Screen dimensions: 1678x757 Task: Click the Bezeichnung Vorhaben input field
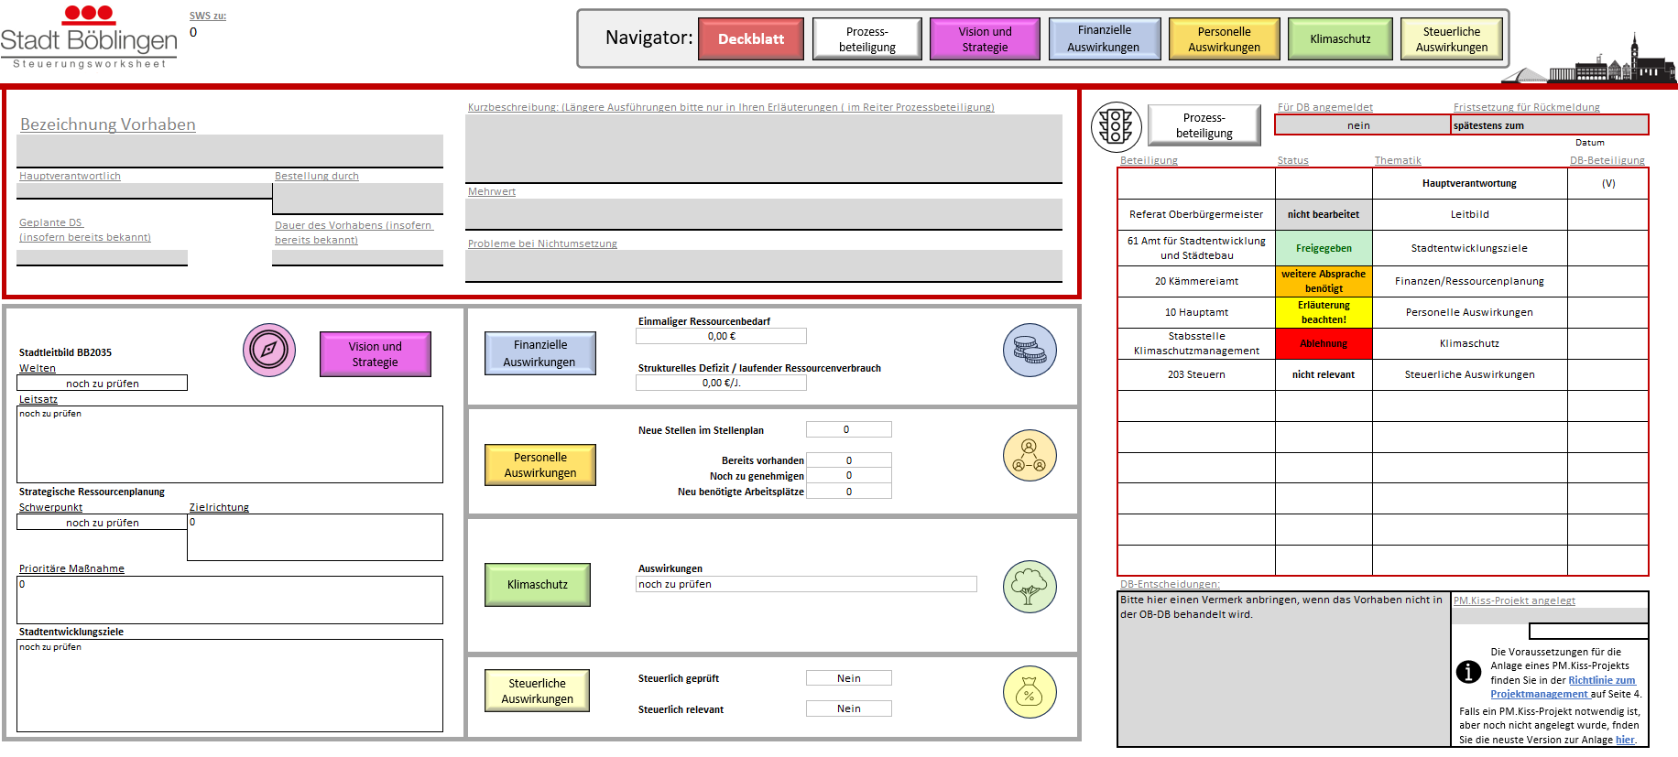tap(229, 151)
